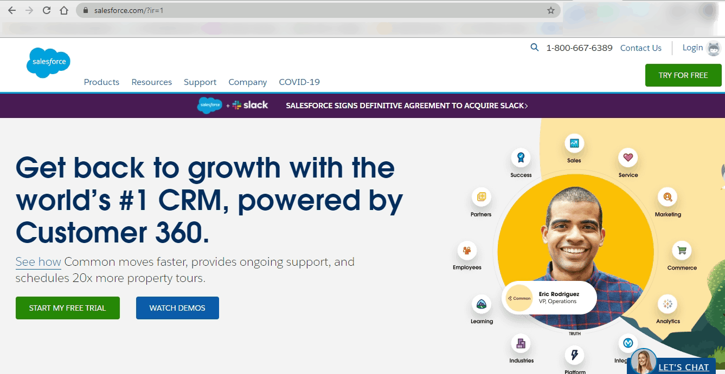The image size is (725, 374).
Task: Open the See how link
Action: coord(38,261)
